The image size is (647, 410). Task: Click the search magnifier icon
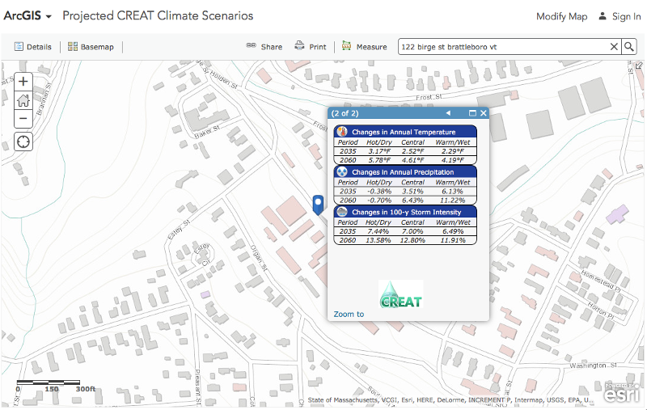click(629, 47)
